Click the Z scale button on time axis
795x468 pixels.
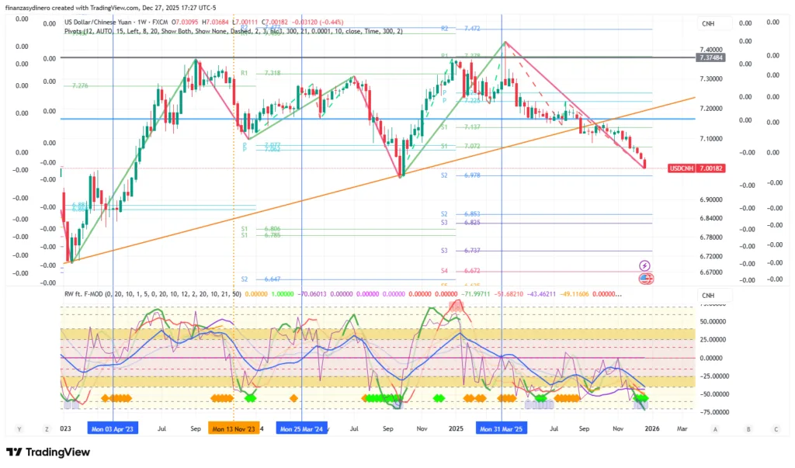point(46,428)
